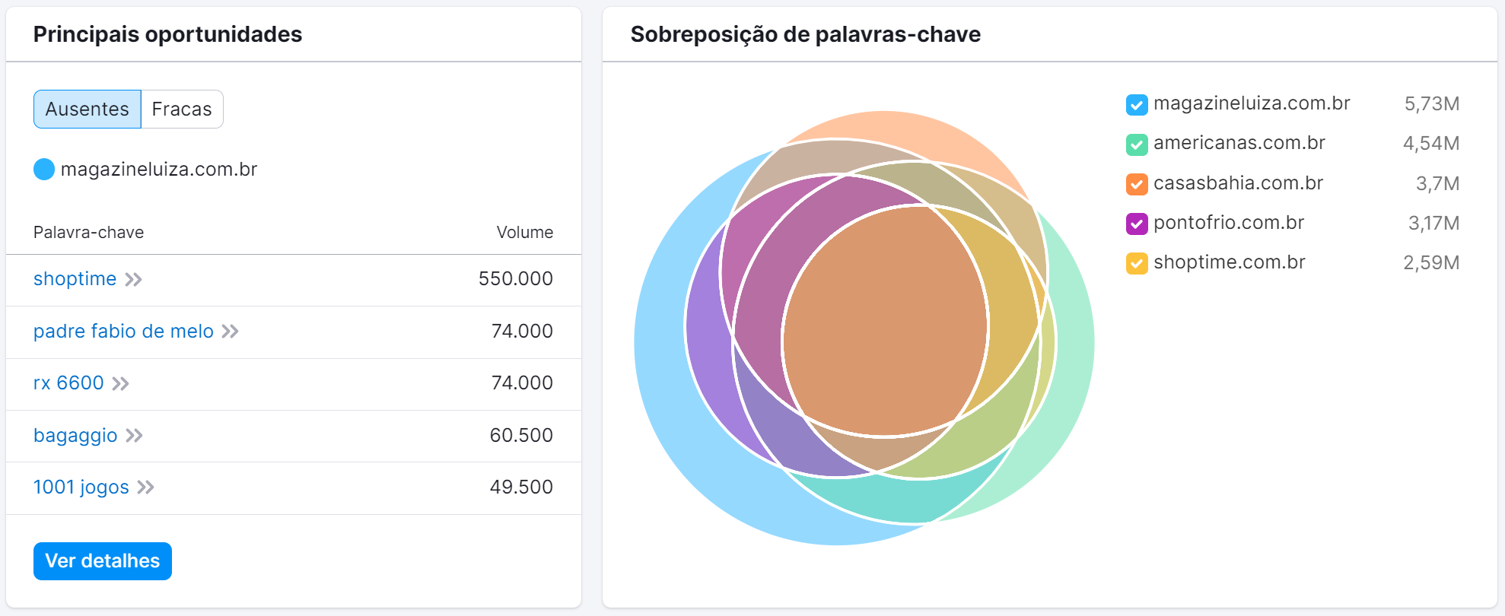Toggle the shoptime.com.br checkbox
The image size is (1505, 616).
point(1137,263)
